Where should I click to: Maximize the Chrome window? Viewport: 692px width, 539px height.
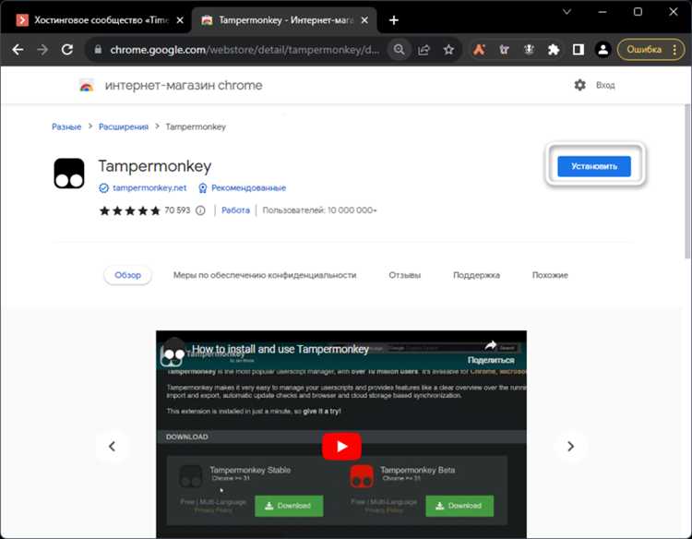(x=638, y=12)
